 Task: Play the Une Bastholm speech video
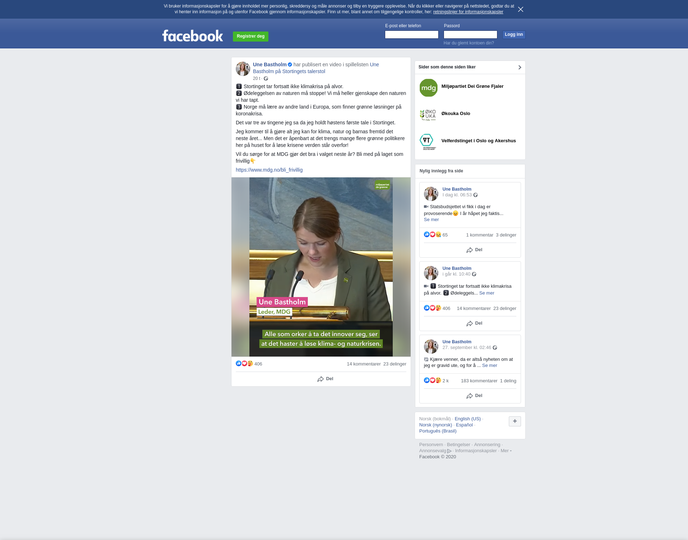321,267
